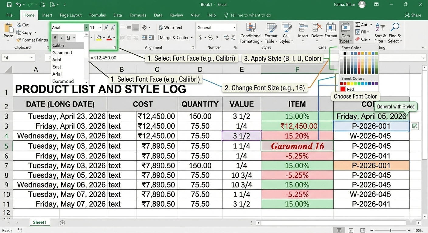Viewport: 428px width, 233px height.
Task: Toggle Wrap Text in Alignment group
Action: click(170, 28)
